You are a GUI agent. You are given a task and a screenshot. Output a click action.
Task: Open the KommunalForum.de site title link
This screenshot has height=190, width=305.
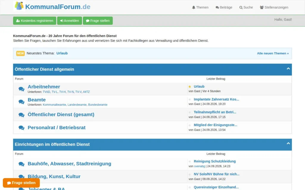[x=58, y=7]
